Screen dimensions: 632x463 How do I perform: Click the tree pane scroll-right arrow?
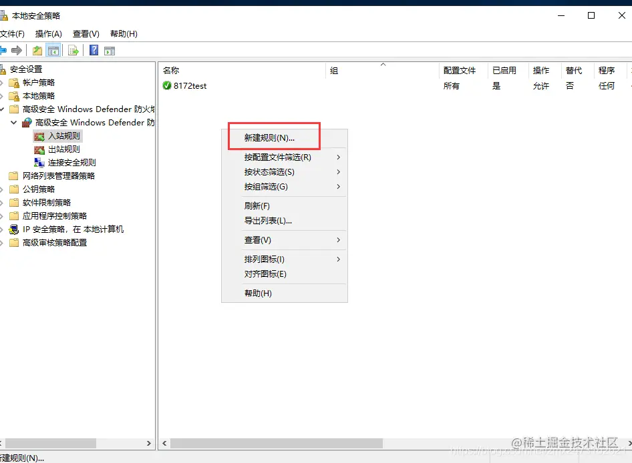tap(149, 443)
